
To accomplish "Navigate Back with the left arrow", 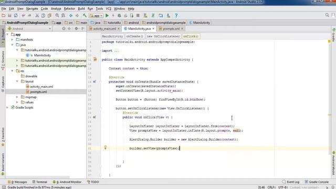I will tap(71, 15).
